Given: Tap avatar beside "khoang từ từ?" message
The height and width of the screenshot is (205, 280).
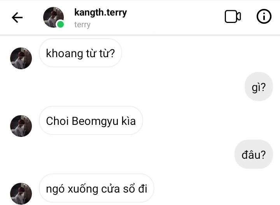Looking at the screenshot, I should click(x=21, y=58).
